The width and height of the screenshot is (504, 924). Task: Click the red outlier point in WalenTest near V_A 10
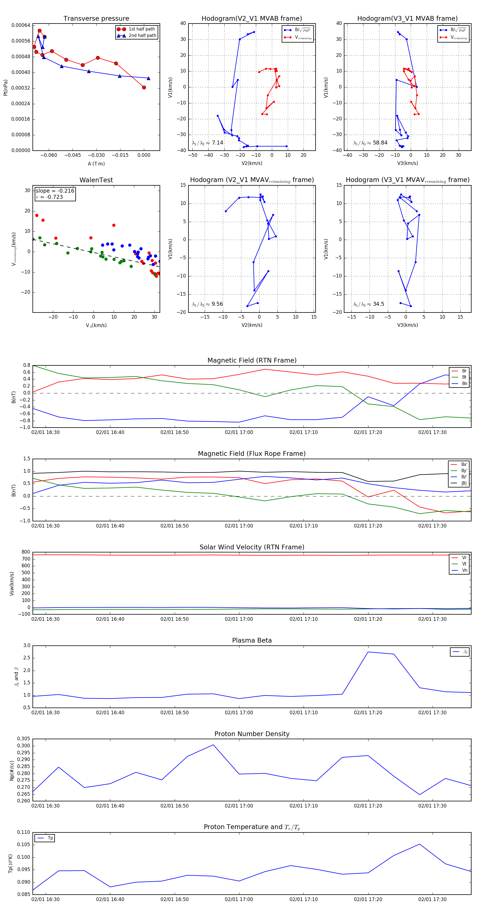(114, 225)
